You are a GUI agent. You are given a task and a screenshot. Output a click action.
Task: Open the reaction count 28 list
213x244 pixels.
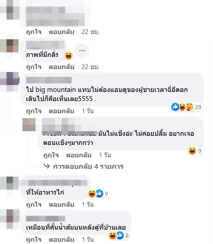click(198, 107)
